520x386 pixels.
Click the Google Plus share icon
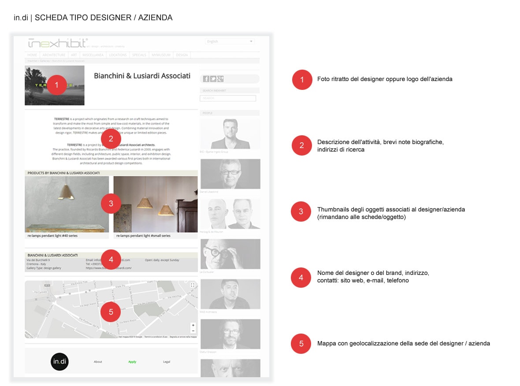click(x=220, y=79)
